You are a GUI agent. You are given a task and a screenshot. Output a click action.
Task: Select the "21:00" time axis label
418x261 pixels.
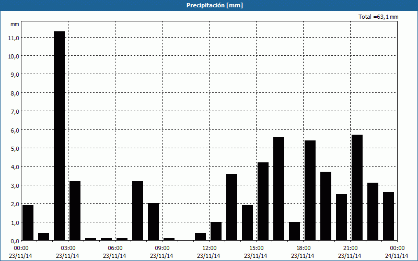(350, 248)
